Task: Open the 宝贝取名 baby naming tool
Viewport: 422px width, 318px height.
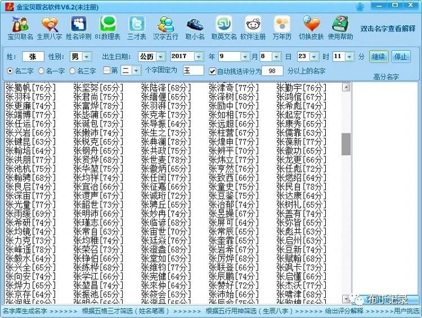Action: pyautogui.click(x=20, y=28)
